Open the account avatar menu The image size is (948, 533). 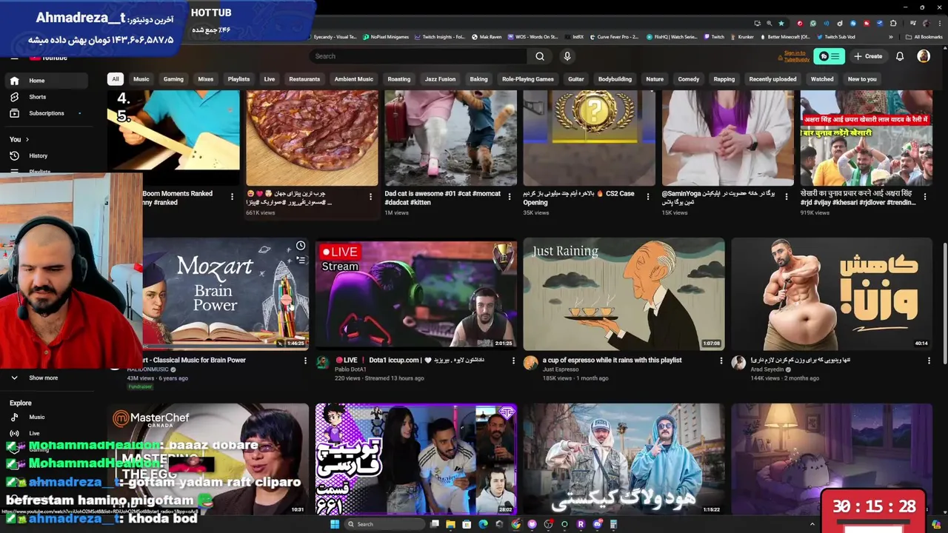(924, 56)
